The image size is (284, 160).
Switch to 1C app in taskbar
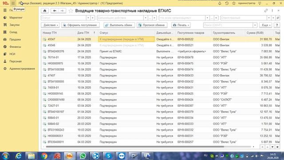(70, 156)
